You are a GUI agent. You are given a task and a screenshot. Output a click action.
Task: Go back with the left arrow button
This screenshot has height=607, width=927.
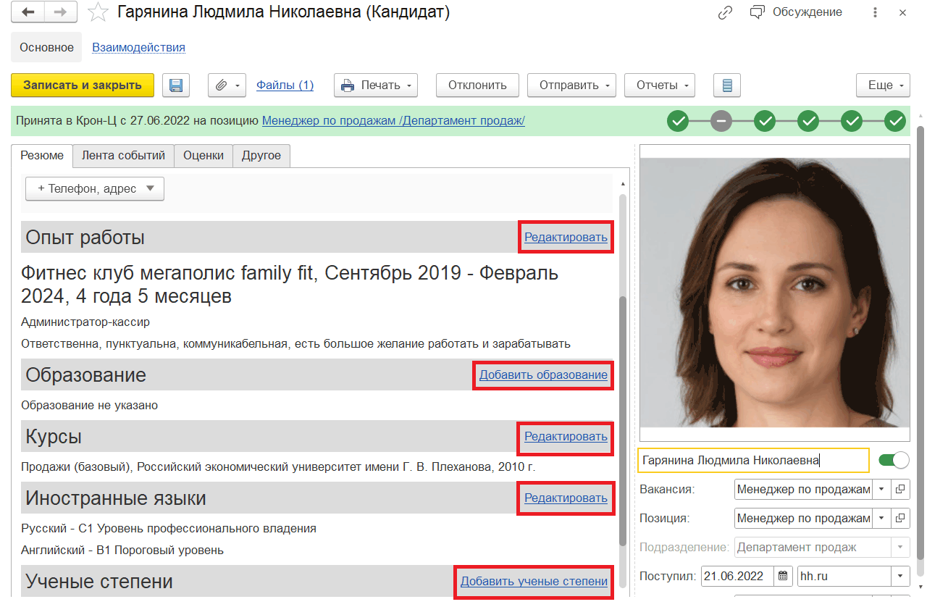tap(28, 12)
